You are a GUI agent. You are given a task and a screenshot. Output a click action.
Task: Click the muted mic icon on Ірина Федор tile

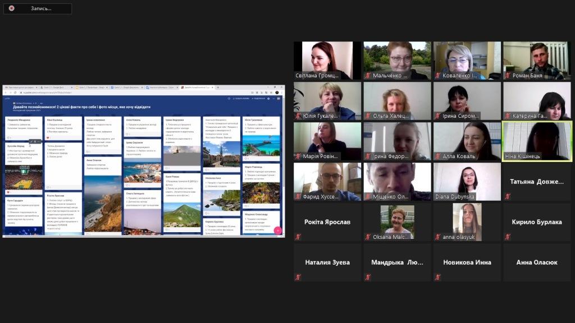coord(368,156)
